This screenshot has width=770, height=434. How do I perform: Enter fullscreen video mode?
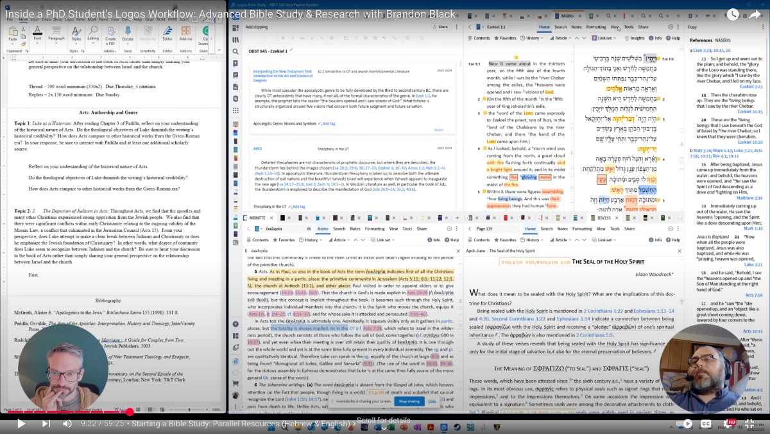pyautogui.click(x=749, y=423)
